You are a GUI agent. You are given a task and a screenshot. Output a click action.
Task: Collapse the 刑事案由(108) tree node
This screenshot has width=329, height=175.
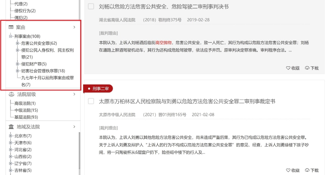point(10,36)
